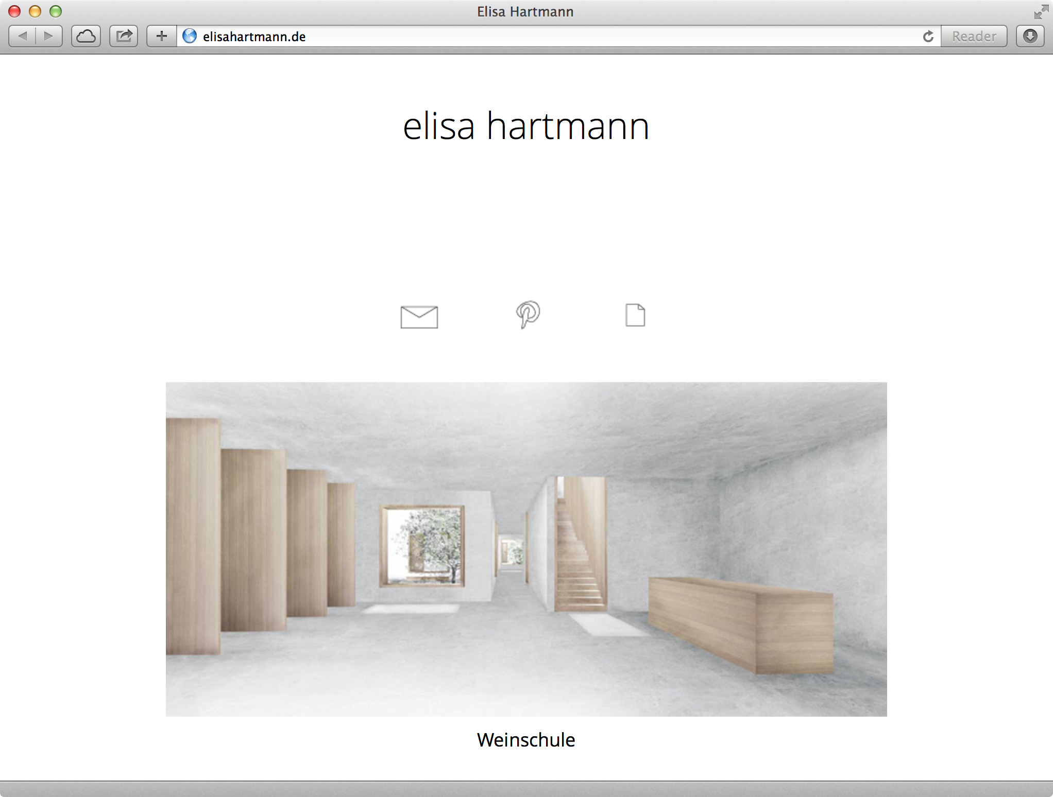This screenshot has height=797, width=1053.
Task: Click the elisa hartmann site title
Action: click(x=526, y=126)
